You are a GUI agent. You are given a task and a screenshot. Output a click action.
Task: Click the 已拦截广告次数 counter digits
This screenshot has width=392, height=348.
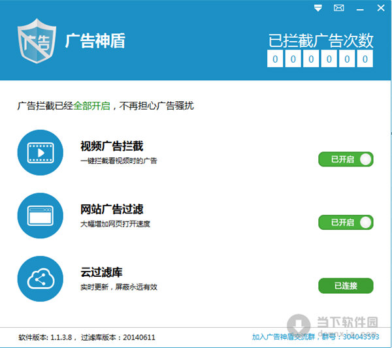click(x=320, y=59)
